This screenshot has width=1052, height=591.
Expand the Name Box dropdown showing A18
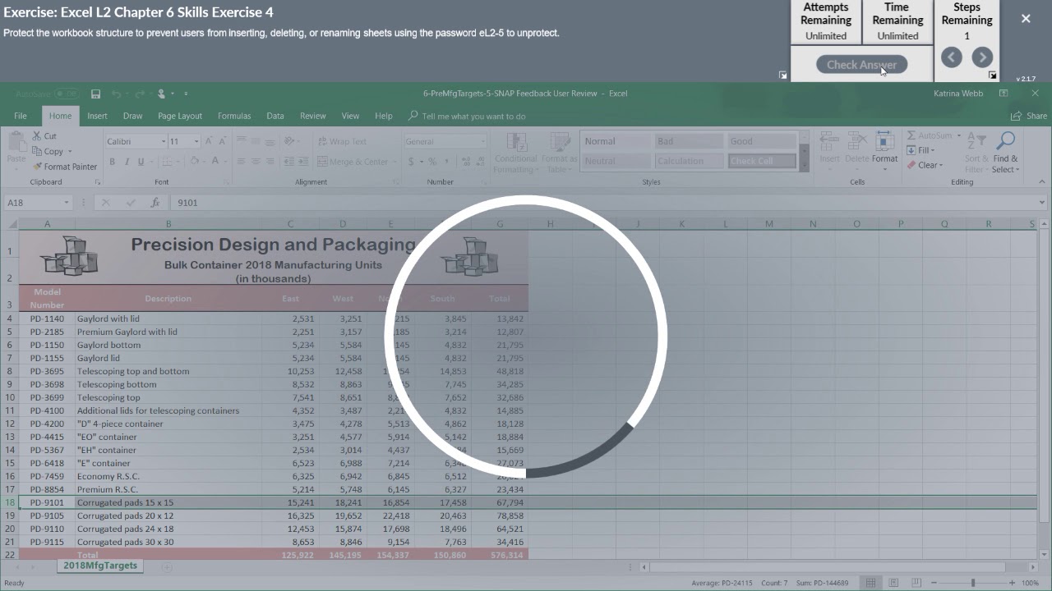tap(66, 203)
